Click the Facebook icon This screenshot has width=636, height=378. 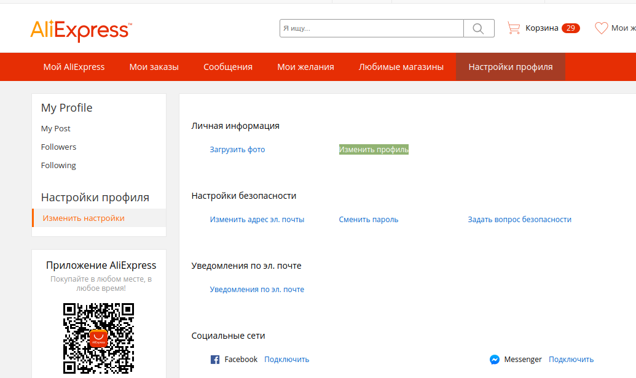(x=215, y=360)
